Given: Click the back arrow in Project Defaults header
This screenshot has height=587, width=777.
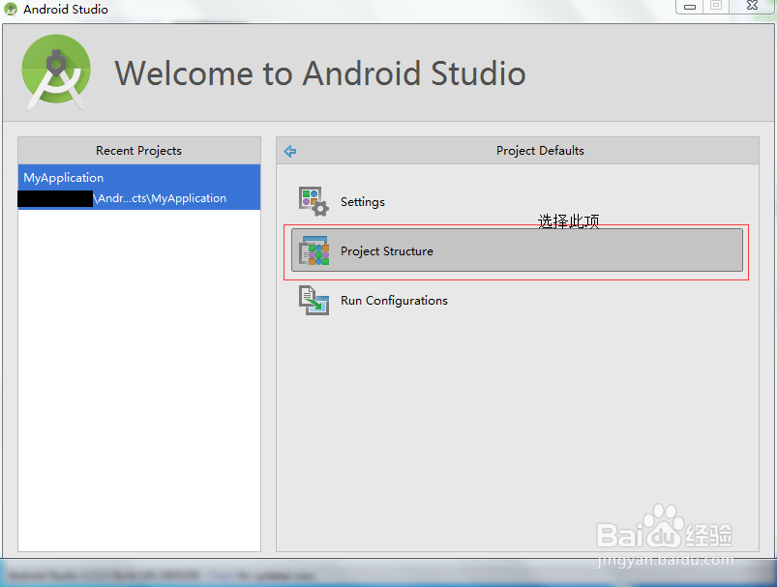Looking at the screenshot, I should [290, 151].
